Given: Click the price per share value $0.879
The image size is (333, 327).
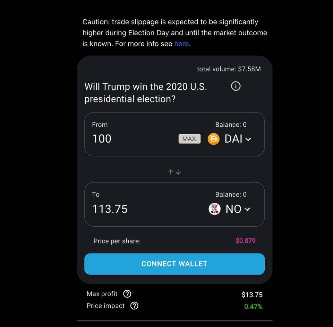Looking at the screenshot, I should (x=246, y=241).
